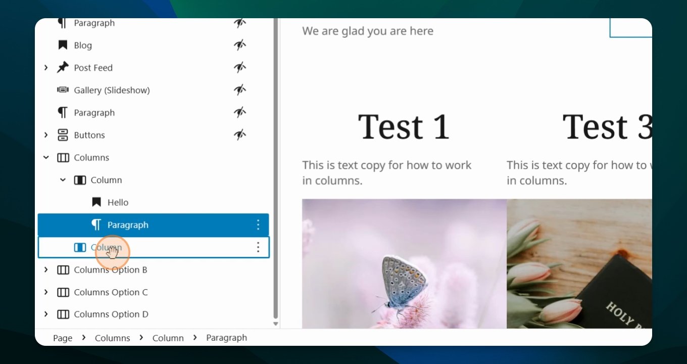Screen dimensions: 687x364
Task: Select Columns in the breadcrumb bar
Action: click(x=113, y=338)
